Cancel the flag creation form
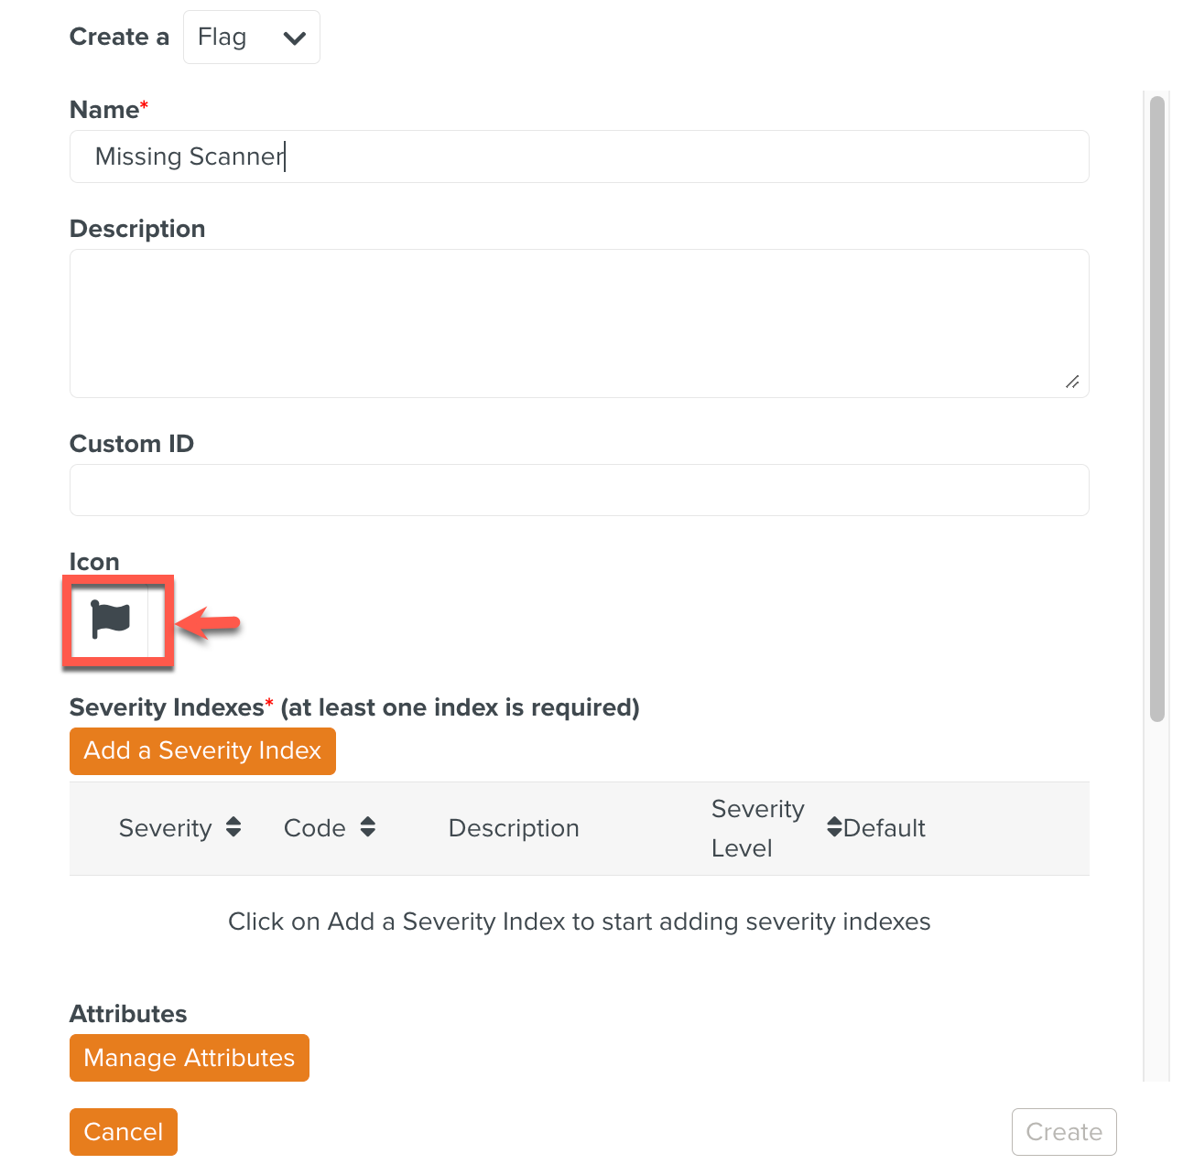The height and width of the screenshot is (1175, 1183). 124,1132
